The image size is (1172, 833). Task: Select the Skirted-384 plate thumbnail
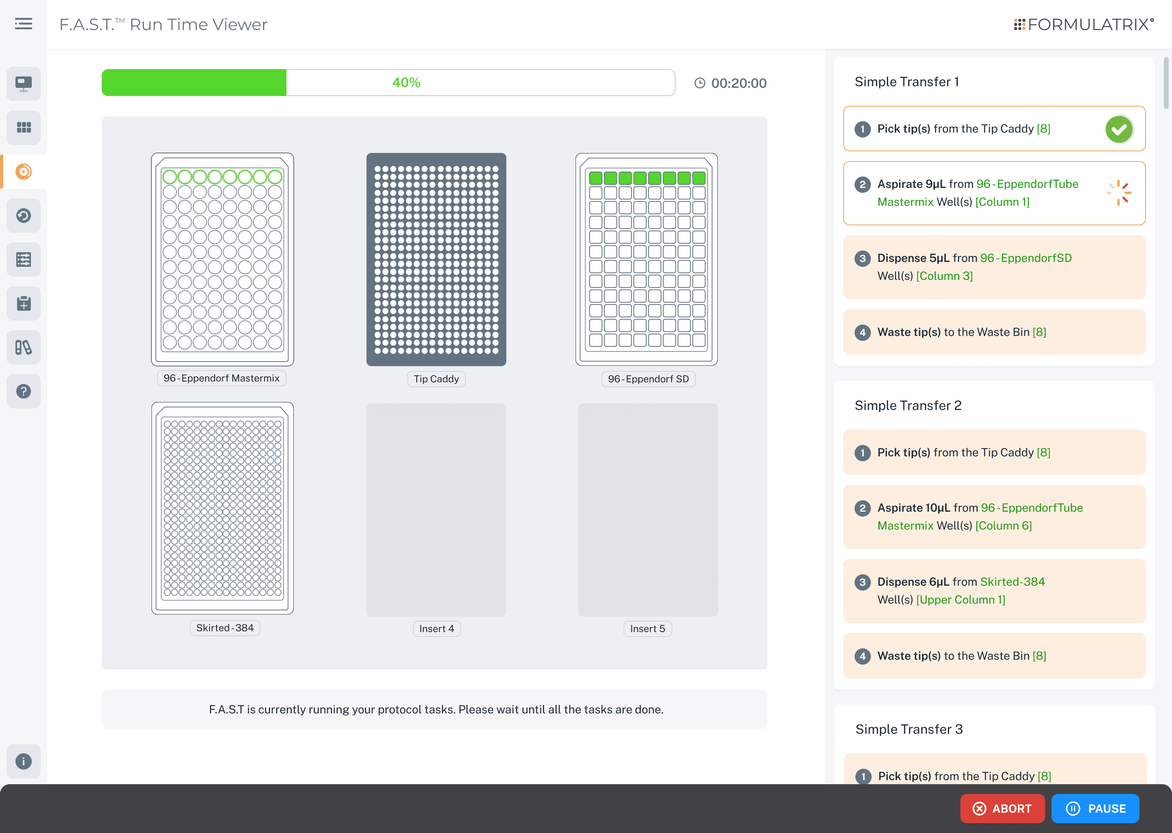click(222, 508)
